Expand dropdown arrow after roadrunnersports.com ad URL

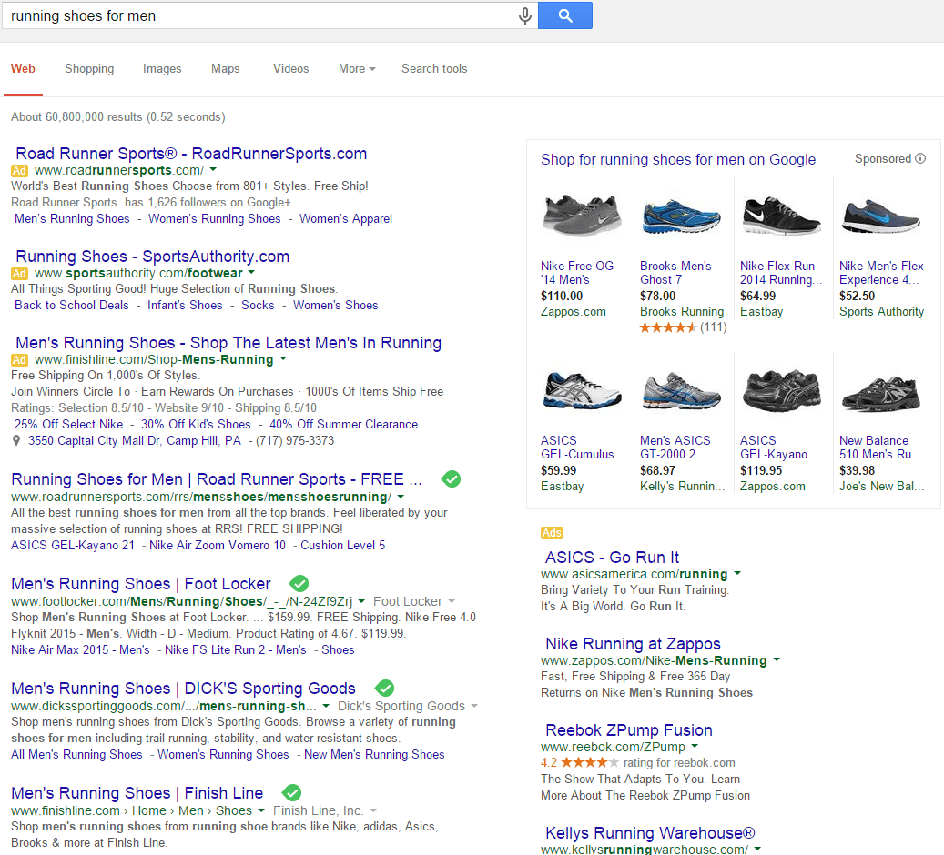click(213, 170)
